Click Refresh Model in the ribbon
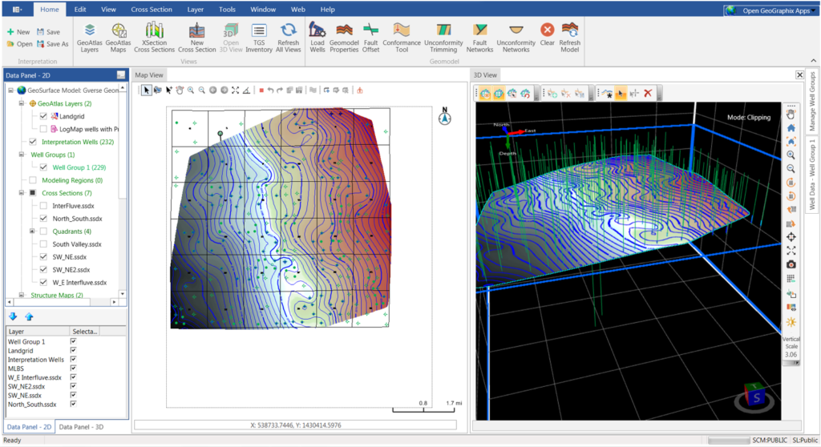Screen dimensions: 821x447 pos(570,38)
